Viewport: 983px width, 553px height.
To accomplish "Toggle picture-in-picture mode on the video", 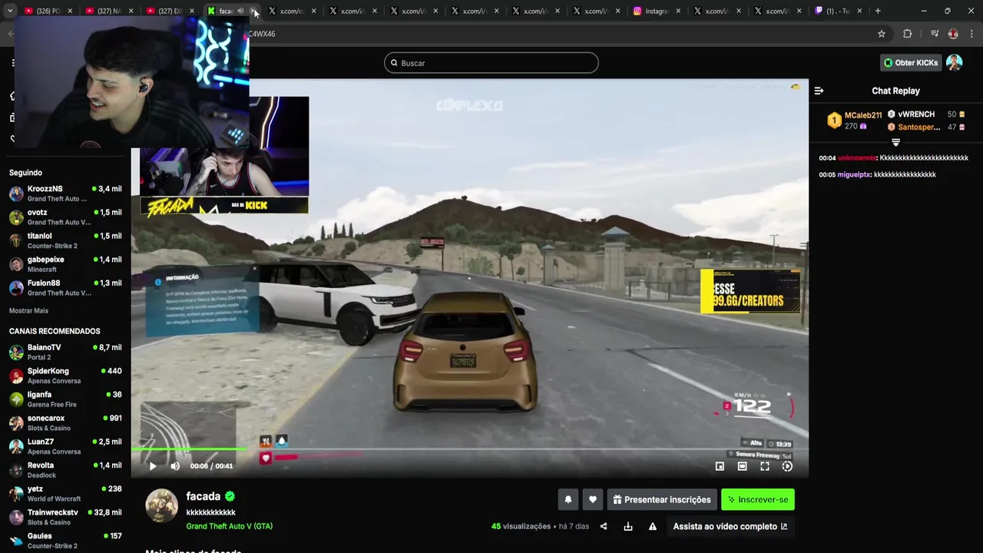I will 720,466.
